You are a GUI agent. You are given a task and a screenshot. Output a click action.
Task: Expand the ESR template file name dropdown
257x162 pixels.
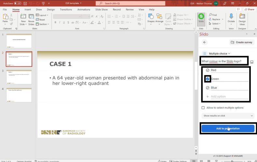[81, 3]
